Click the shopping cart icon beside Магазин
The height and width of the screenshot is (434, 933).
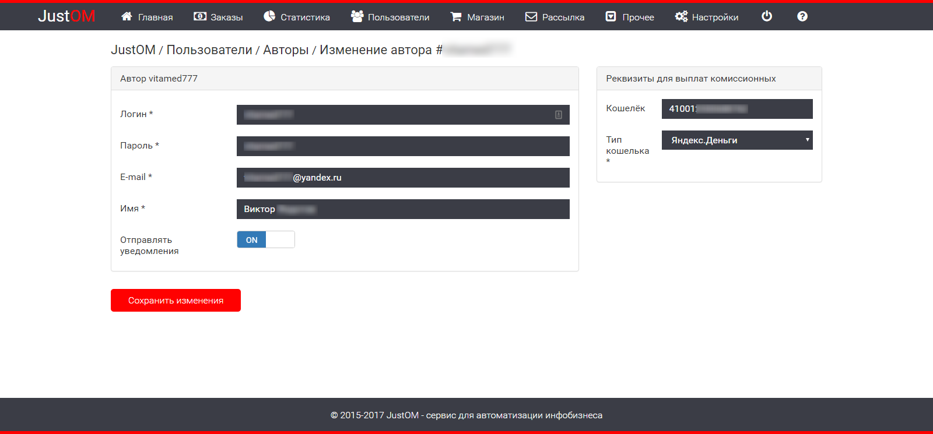tap(456, 17)
